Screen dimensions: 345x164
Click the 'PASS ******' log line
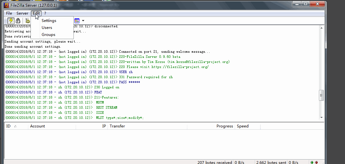click(x=72, y=82)
